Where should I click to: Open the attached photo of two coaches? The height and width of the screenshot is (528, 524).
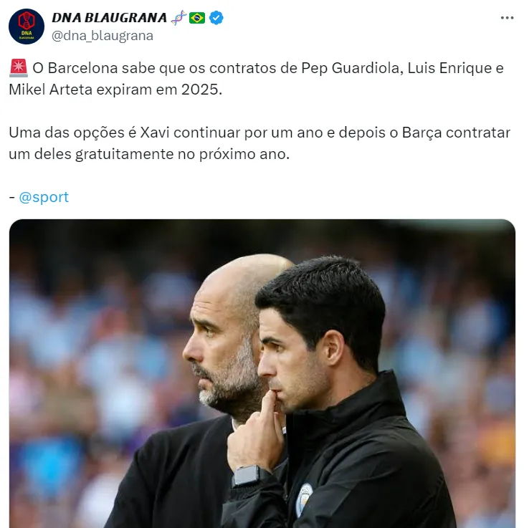tap(262, 373)
